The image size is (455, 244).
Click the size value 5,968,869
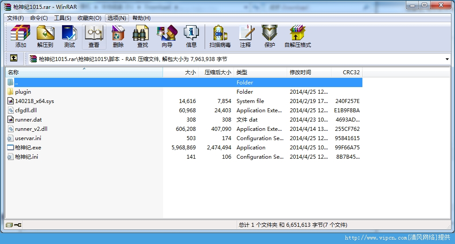tap(184, 147)
